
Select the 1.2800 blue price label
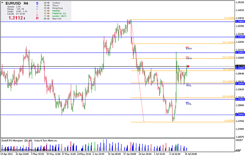click(240, 115)
